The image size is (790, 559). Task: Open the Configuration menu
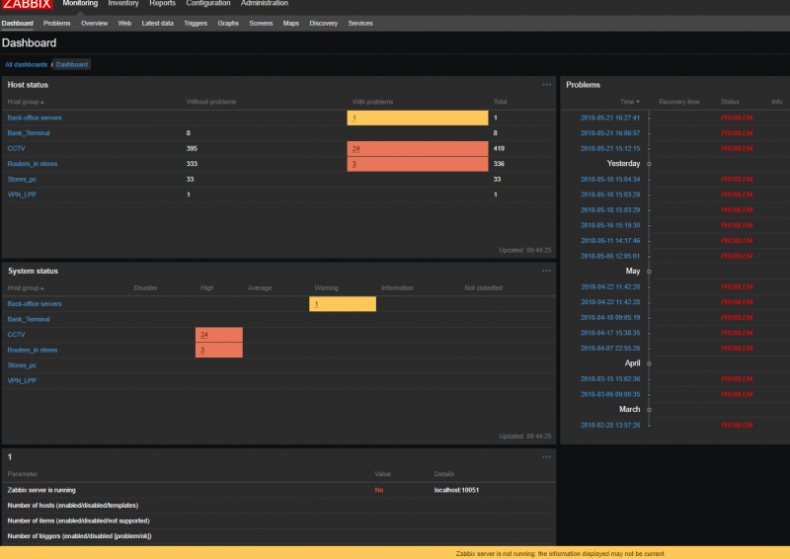pos(208,4)
